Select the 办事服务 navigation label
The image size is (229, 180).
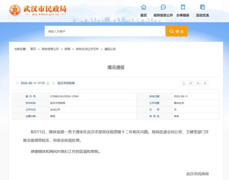click(x=183, y=15)
